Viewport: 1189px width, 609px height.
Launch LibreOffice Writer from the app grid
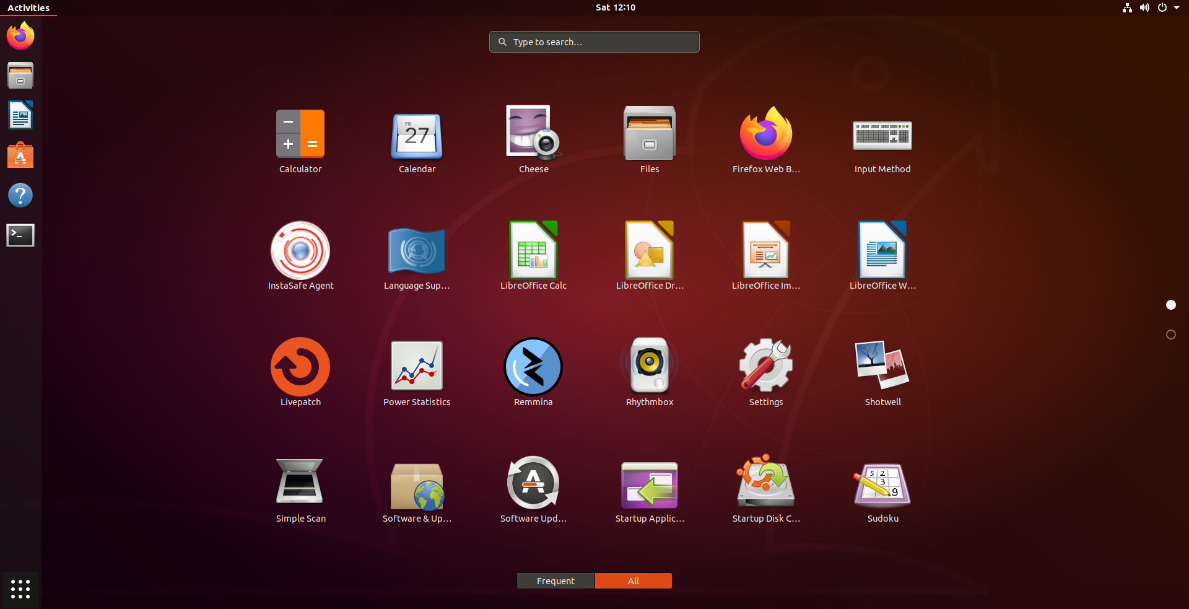(882, 250)
